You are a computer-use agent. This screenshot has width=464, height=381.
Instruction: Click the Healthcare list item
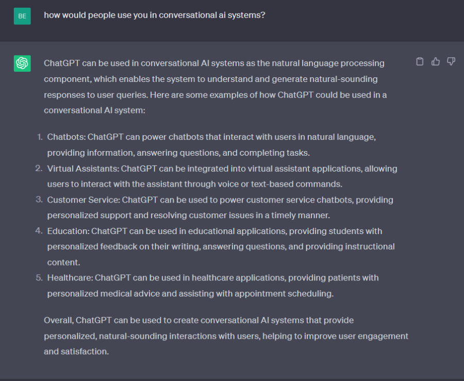[x=211, y=285]
